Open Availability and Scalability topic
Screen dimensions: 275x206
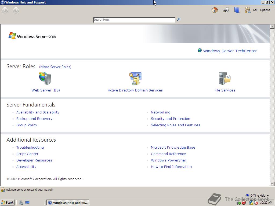[x=38, y=112]
